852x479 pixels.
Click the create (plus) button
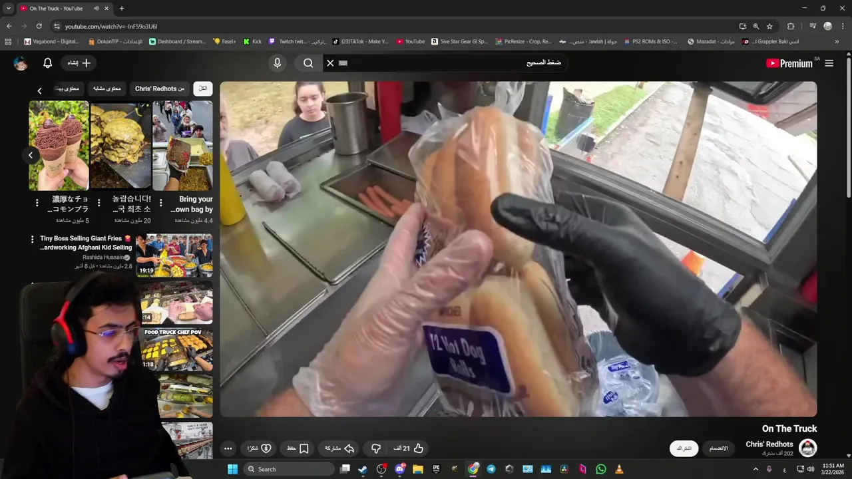[79, 63]
